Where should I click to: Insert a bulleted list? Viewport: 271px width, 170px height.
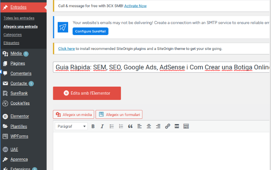pos(112,126)
